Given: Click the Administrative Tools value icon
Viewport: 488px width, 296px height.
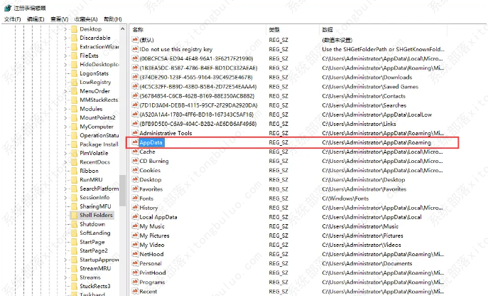Looking at the screenshot, I should pos(134,133).
